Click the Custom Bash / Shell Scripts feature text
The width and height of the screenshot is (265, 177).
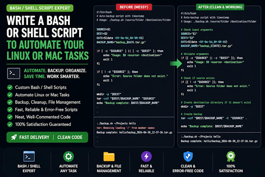[x=41, y=88]
